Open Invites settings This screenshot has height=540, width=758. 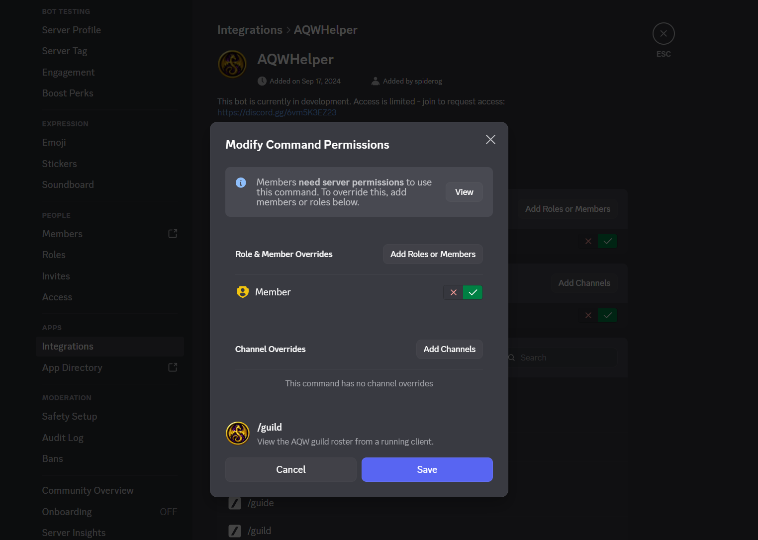pos(110,276)
